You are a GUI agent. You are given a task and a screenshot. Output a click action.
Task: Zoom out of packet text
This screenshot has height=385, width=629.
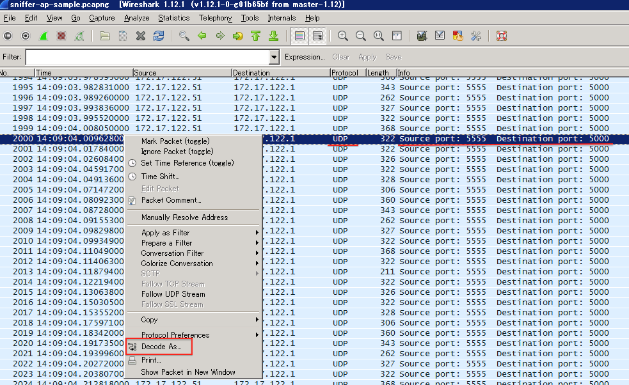[361, 36]
